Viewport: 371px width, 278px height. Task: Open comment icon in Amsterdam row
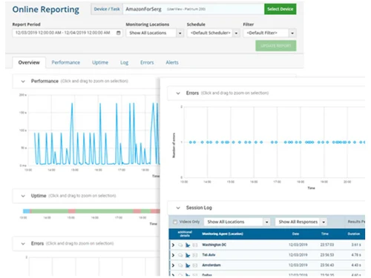pos(180,265)
